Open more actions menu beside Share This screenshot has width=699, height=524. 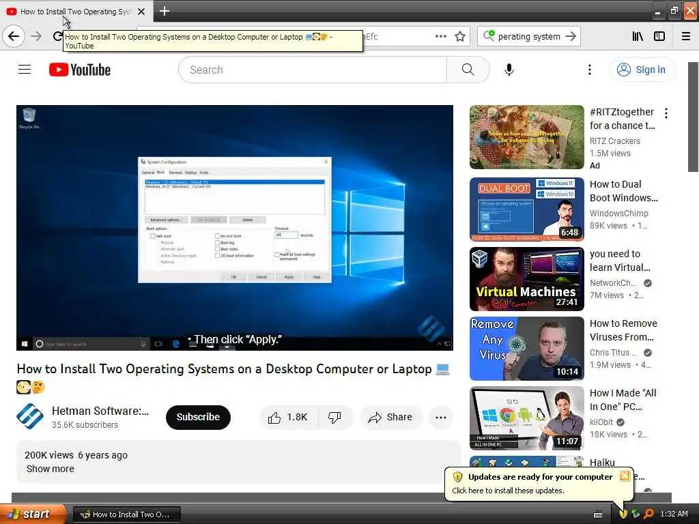(x=441, y=417)
